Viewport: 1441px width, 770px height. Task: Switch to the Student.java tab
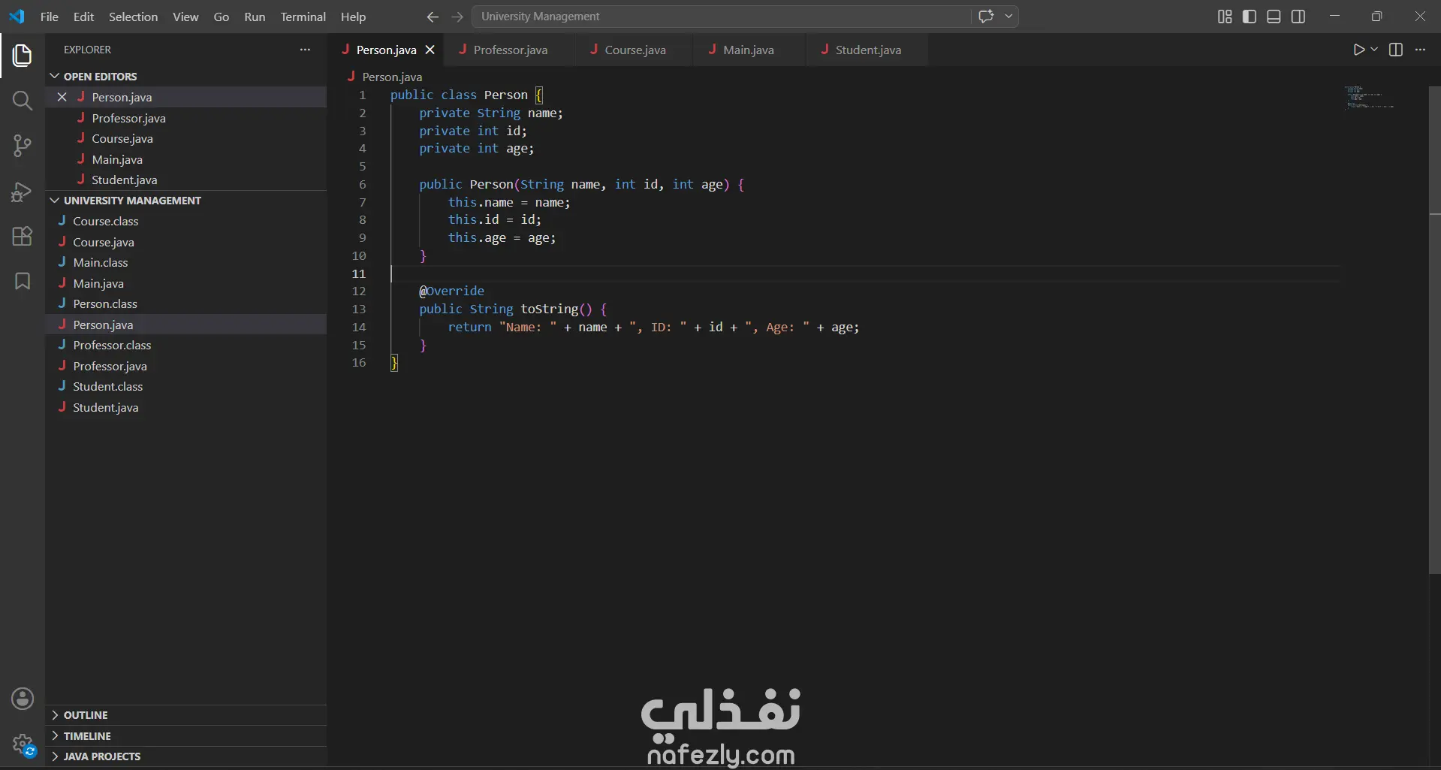868,50
